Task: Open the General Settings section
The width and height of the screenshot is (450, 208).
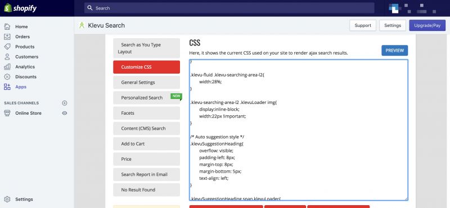Action: click(146, 82)
